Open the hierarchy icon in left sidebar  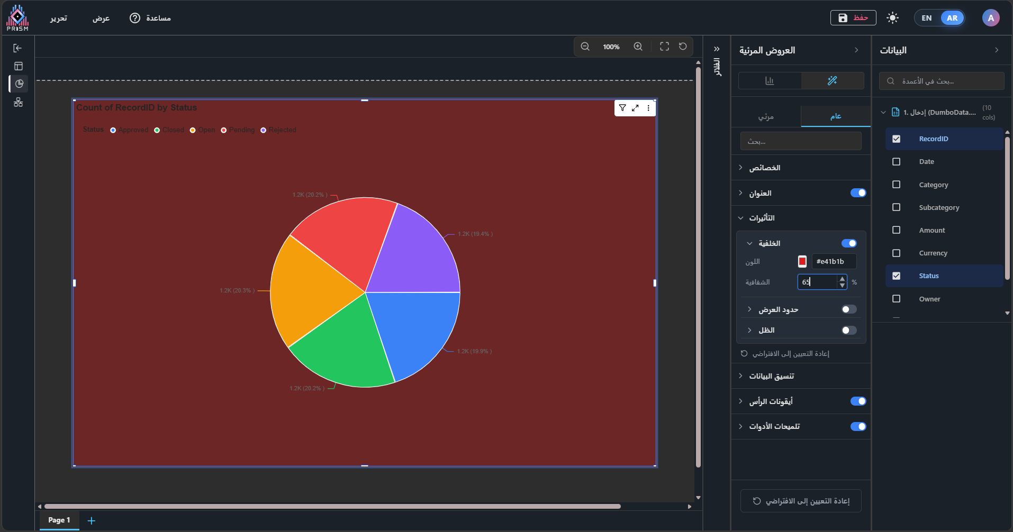(x=19, y=102)
